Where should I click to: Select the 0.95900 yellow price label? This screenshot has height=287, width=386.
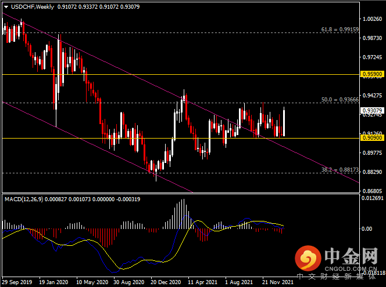[373, 74]
